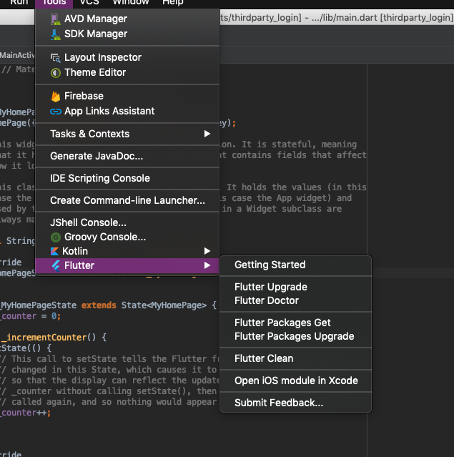
Task: Choose Flutter Packages Get
Action: [x=282, y=323]
